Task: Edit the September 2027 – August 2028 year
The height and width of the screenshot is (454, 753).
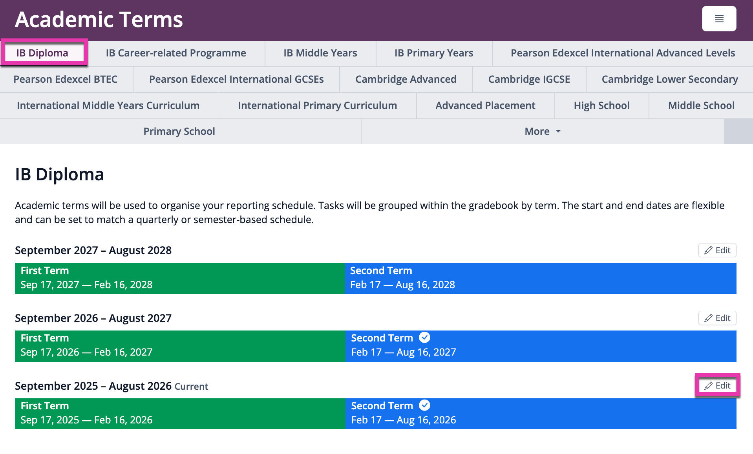Action: pyautogui.click(x=717, y=250)
